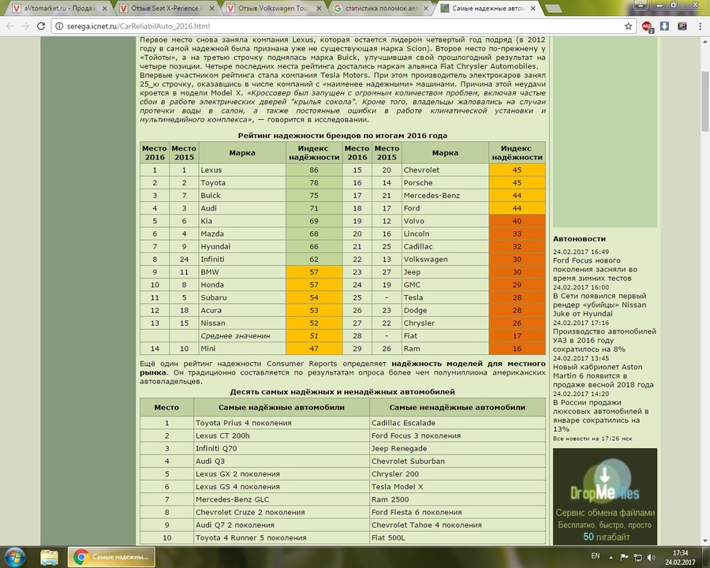Open news link about luxury car sales

pyautogui.click(x=601, y=416)
